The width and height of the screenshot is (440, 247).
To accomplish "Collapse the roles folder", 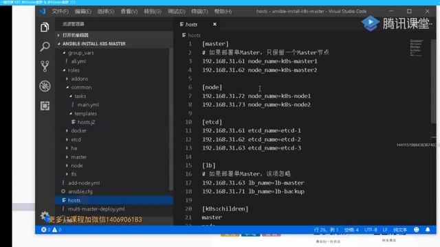I will pos(64,70).
